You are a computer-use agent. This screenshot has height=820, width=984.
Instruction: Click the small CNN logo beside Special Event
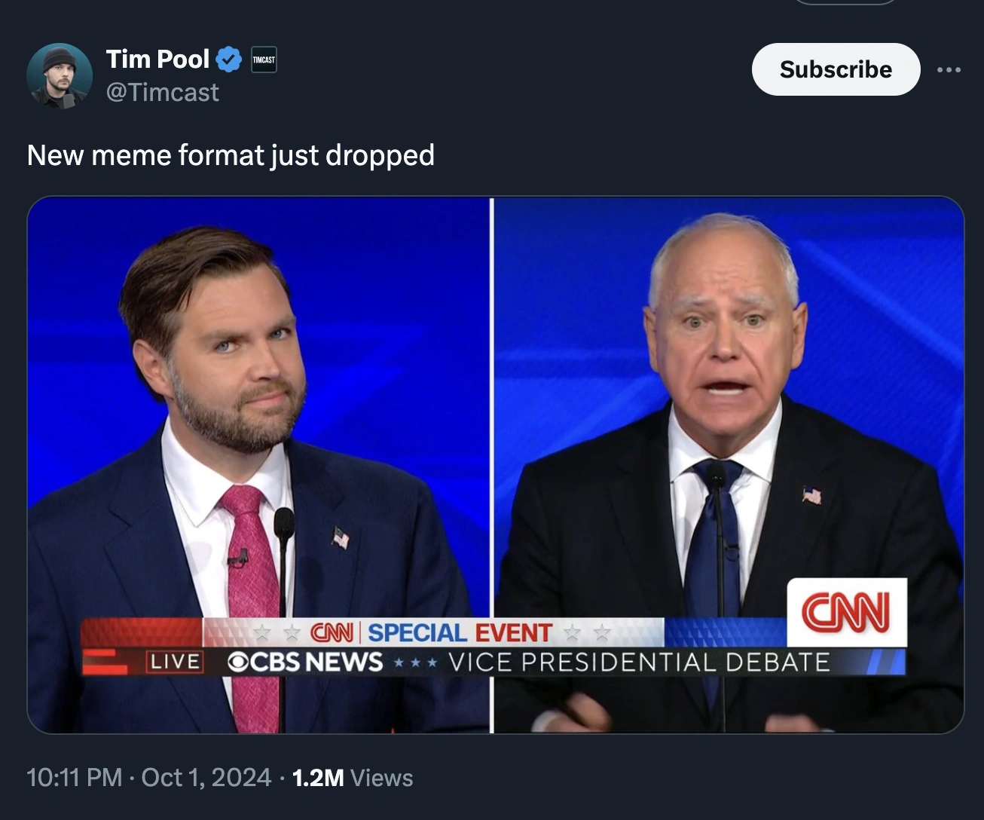coord(332,632)
